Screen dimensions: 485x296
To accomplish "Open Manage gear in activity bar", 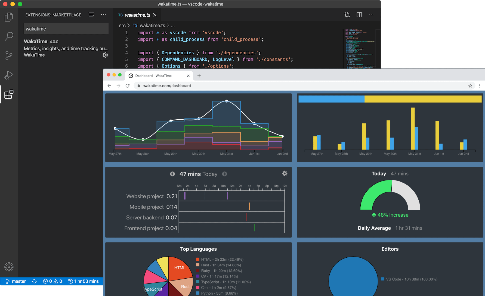I will pos(9,267).
